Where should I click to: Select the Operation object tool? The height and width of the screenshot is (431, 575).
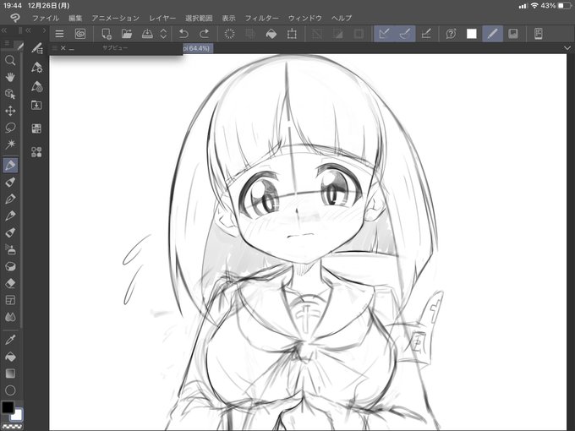point(10,94)
